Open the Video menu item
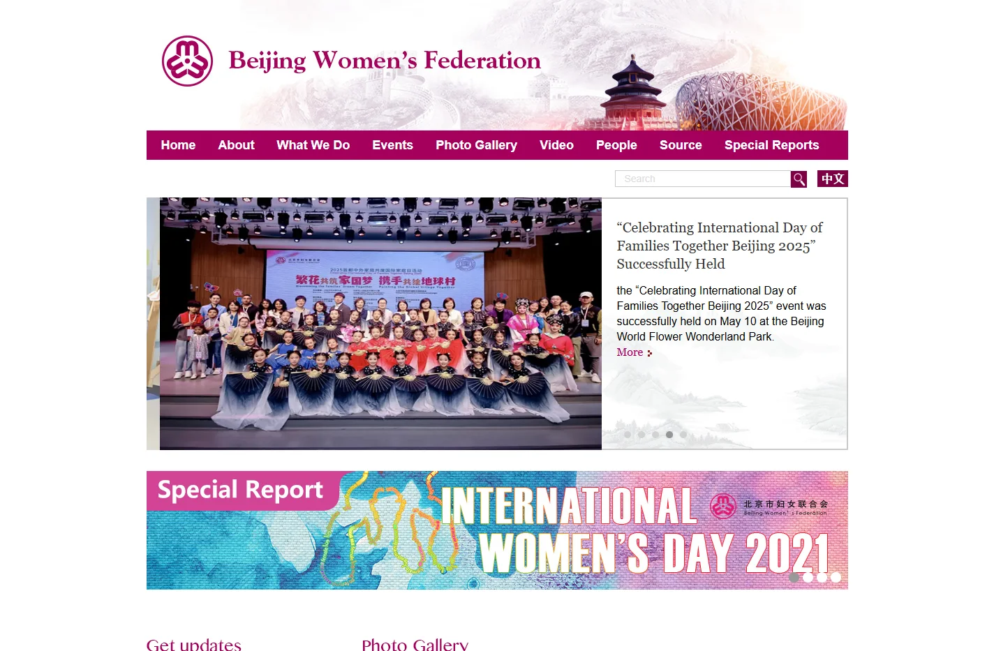This screenshot has height=651, width=994. click(x=556, y=145)
